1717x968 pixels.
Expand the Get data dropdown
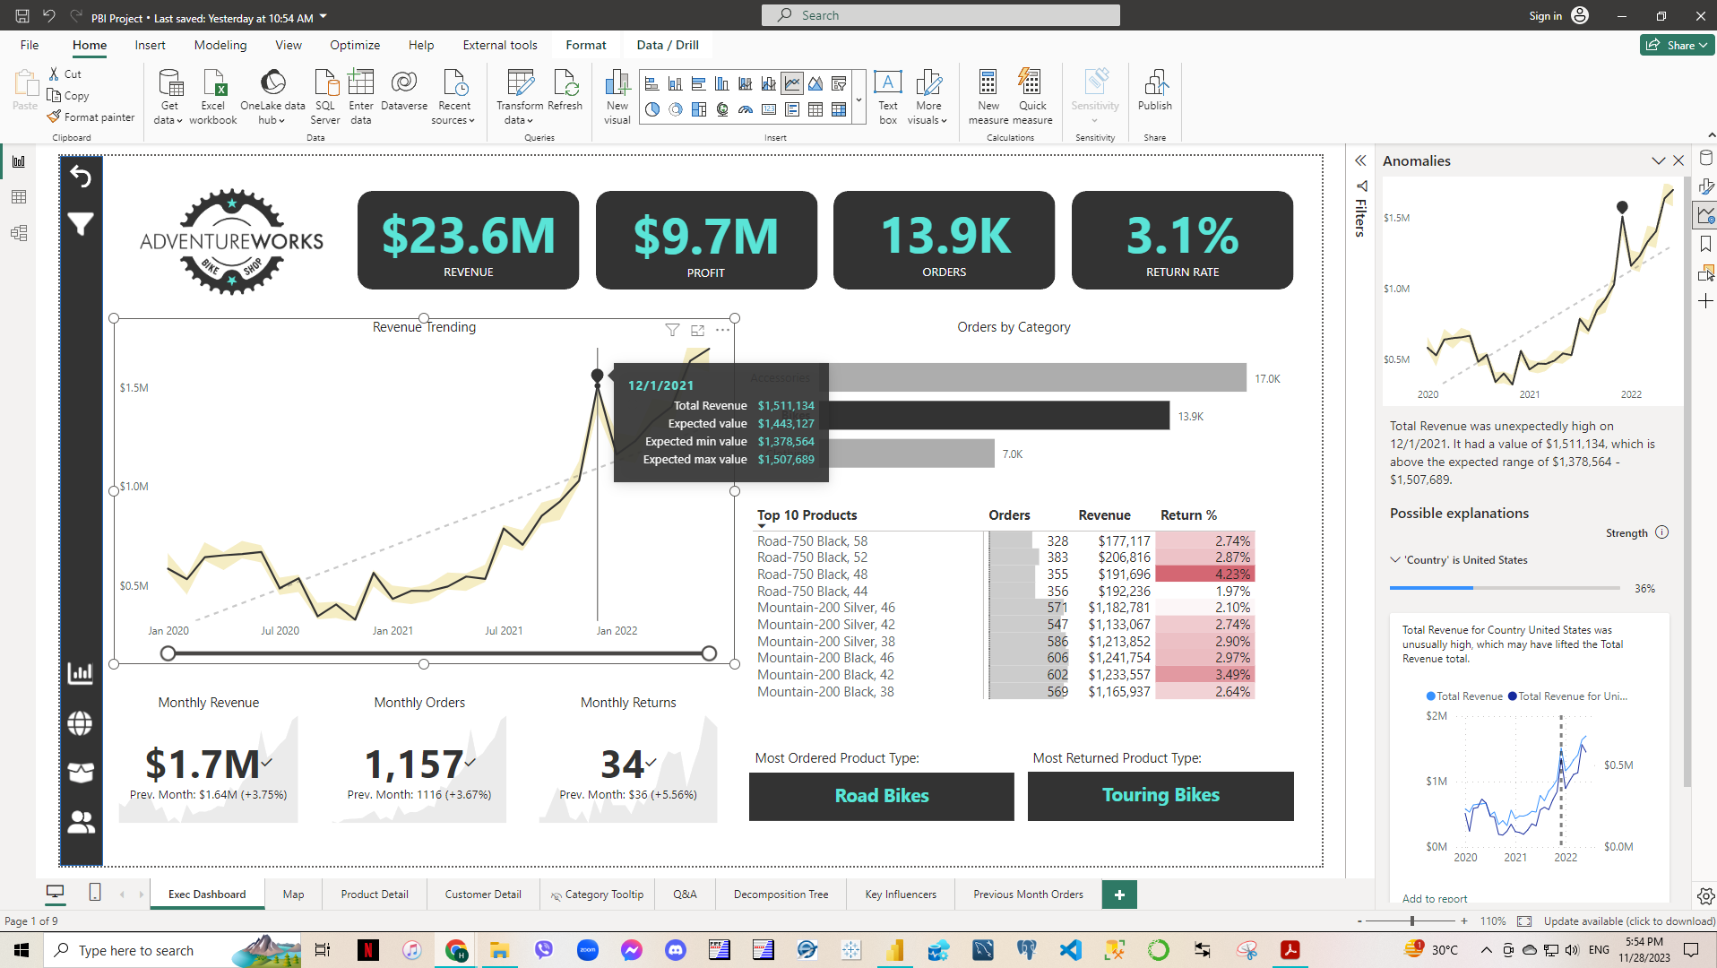(168, 120)
